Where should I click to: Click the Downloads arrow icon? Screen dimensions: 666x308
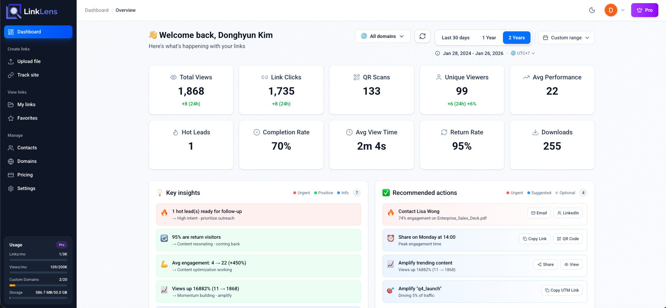point(535,132)
